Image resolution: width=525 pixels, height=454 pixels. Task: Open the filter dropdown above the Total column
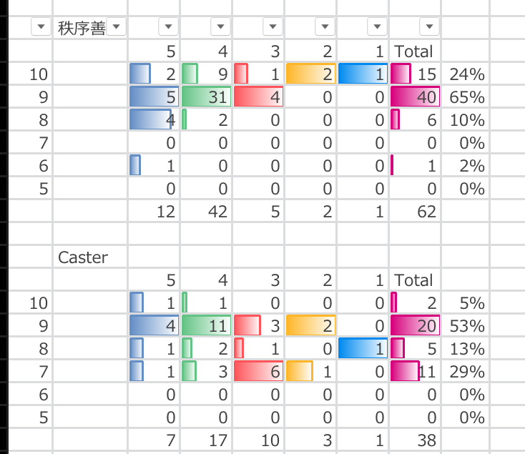428,27
